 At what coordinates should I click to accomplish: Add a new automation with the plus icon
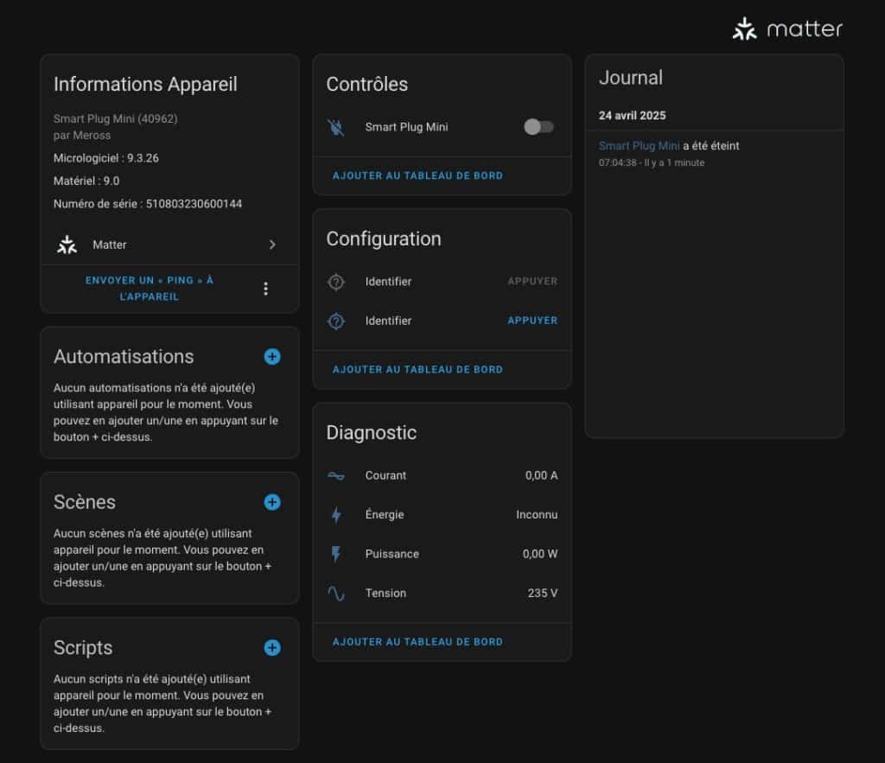[x=272, y=357]
